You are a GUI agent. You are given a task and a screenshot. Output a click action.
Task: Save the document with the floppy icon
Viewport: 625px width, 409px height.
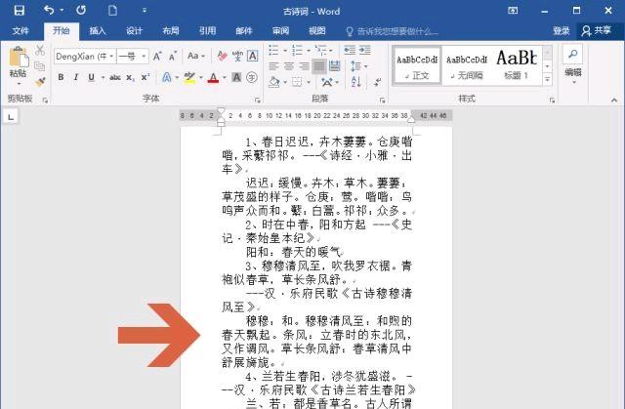point(20,11)
